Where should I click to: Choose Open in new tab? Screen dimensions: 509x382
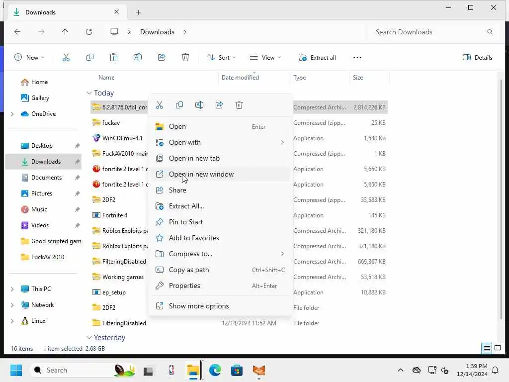[x=220, y=158]
